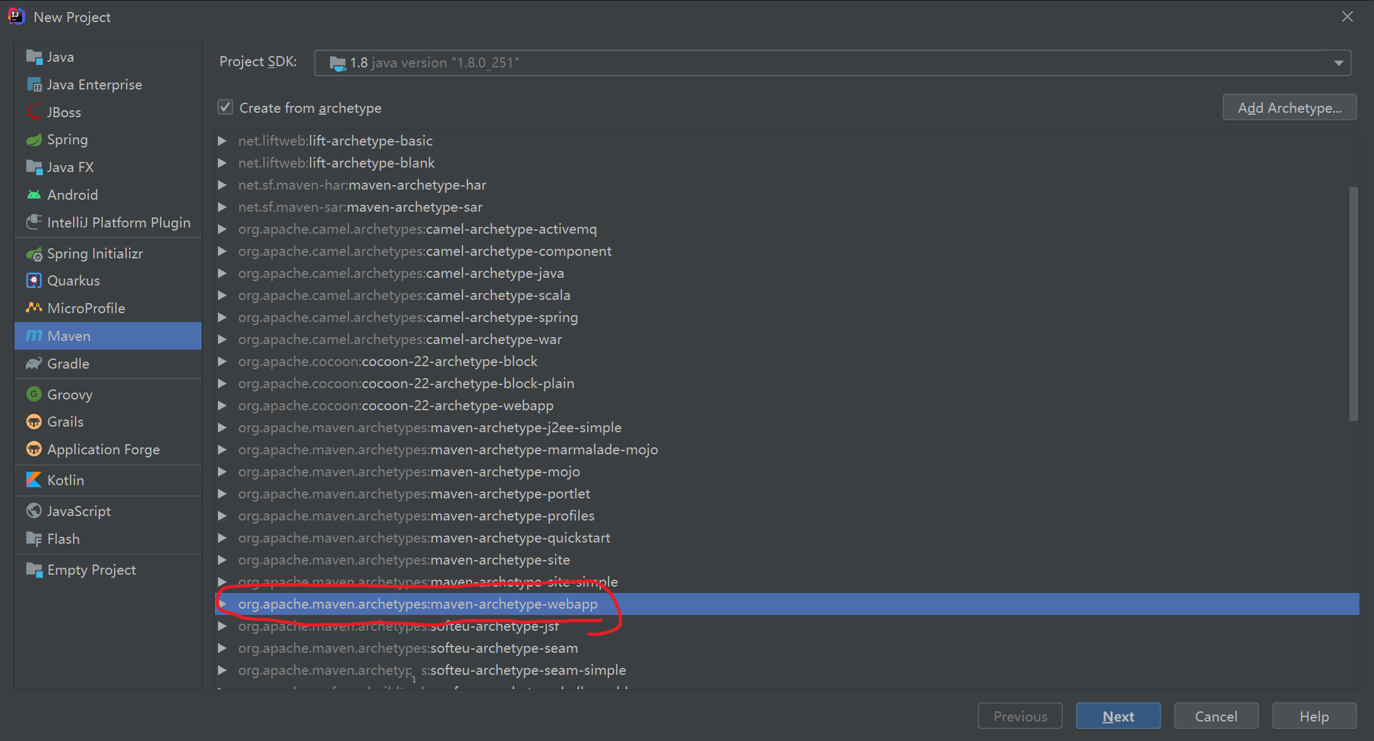Click Cancel to dismiss dialog
Screen dimensions: 1374x741
coord(1216,716)
